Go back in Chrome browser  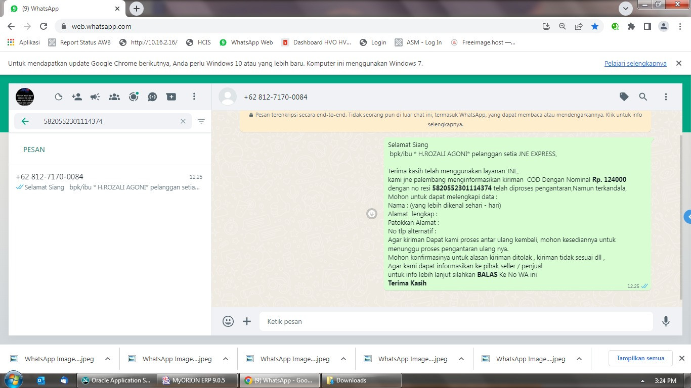11,26
